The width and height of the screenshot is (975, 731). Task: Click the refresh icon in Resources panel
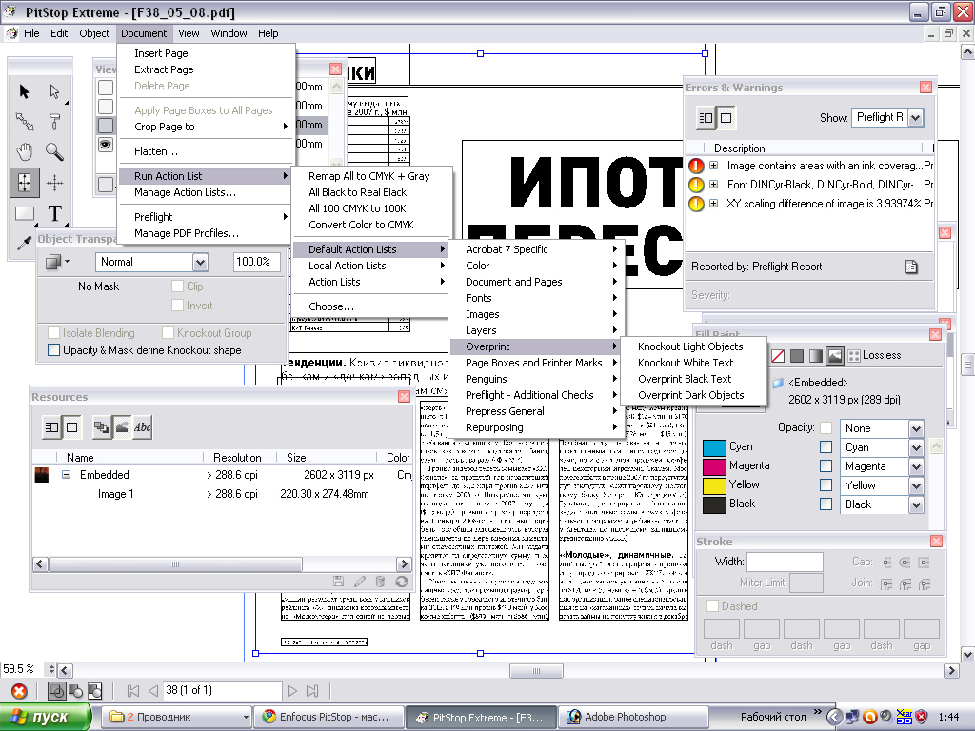coord(402,582)
